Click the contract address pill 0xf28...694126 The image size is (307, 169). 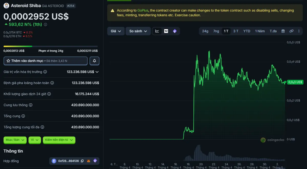click(74, 161)
